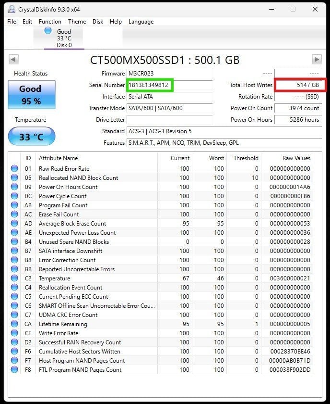The image size is (330, 404).
Task: Go to next disk with right arrow
Action: pos(317,60)
